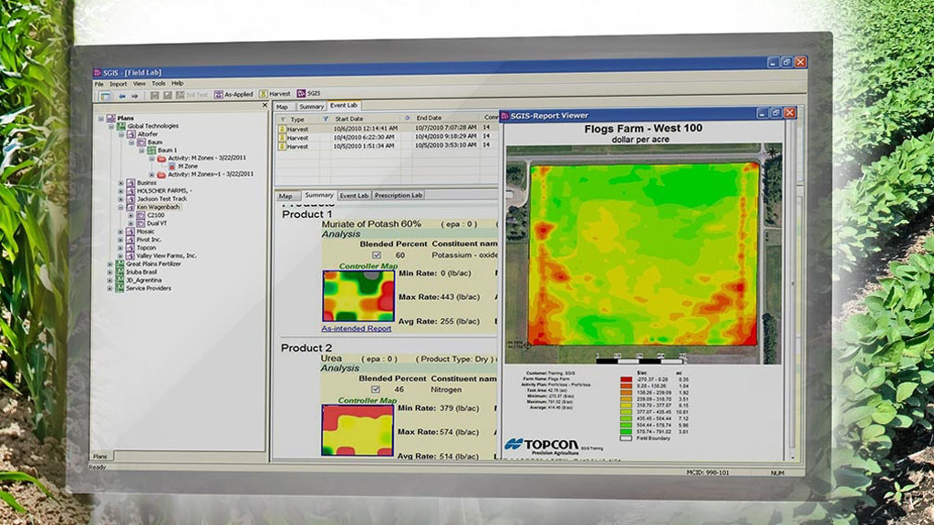Sort by the Type column header
The height and width of the screenshot is (525, 934).
point(297,119)
